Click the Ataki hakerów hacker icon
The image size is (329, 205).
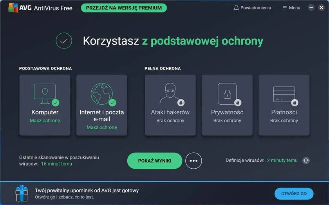coord(170,93)
